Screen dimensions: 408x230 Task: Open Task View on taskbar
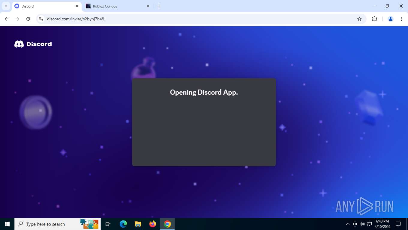108,224
